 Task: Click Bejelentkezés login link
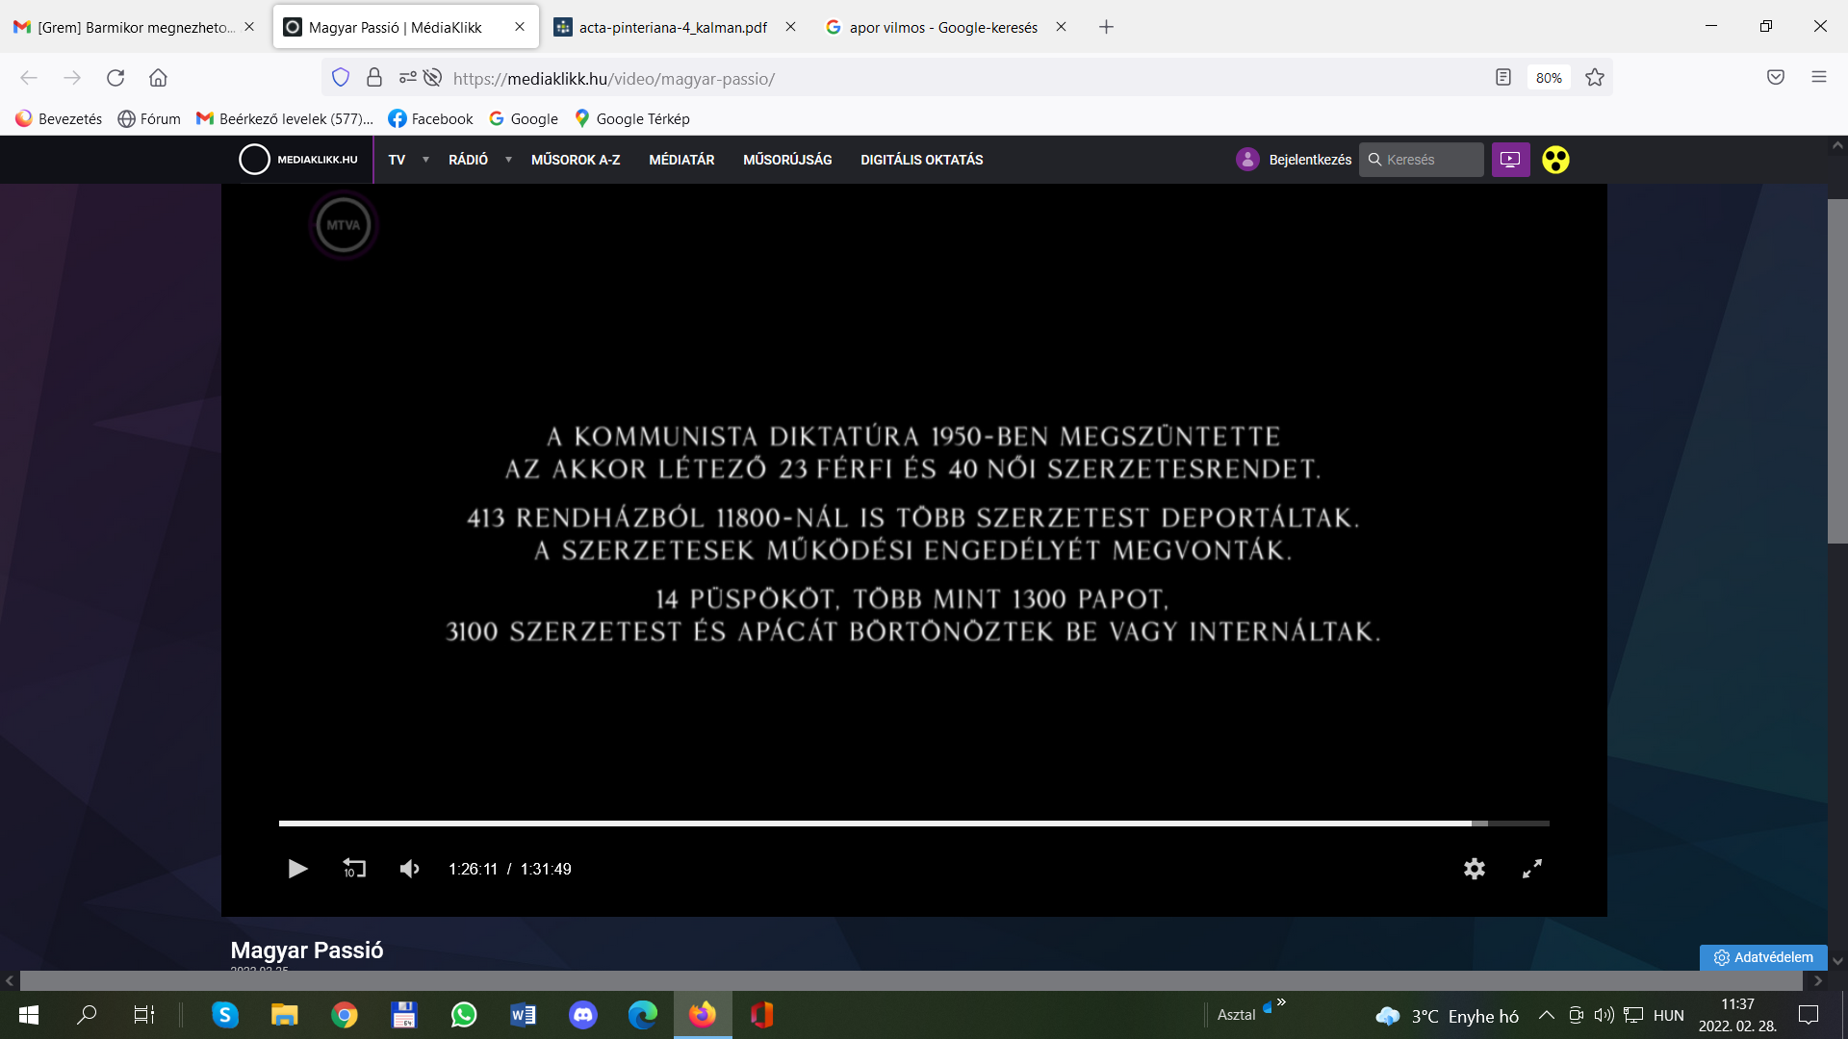[x=1310, y=160]
